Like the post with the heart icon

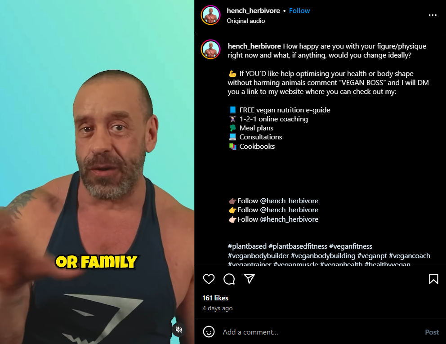(x=209, y=279)
